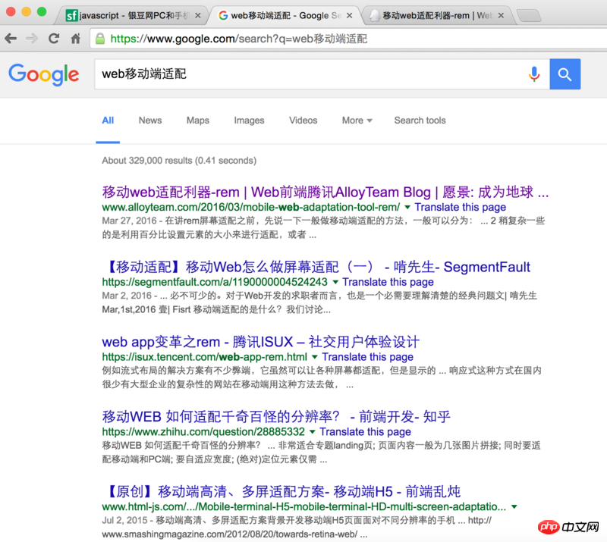Open the 知乎 移动WEB 分辨率 question result
607x542 pixels.
point(276,417)
